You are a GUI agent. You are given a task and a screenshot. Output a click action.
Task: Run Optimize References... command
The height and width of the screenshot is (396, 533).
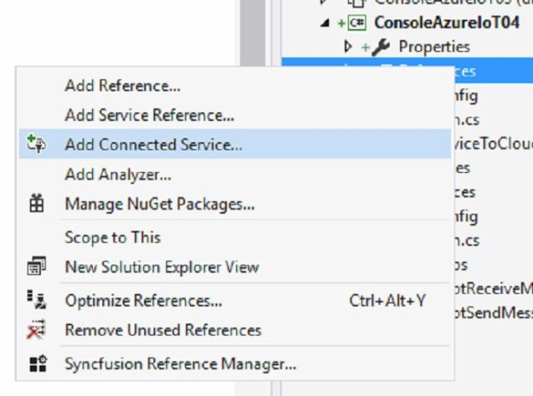tap(143, 300)
